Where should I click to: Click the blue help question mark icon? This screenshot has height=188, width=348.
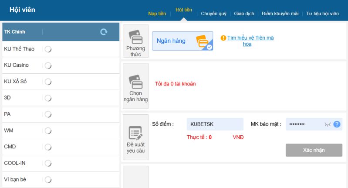337,124
